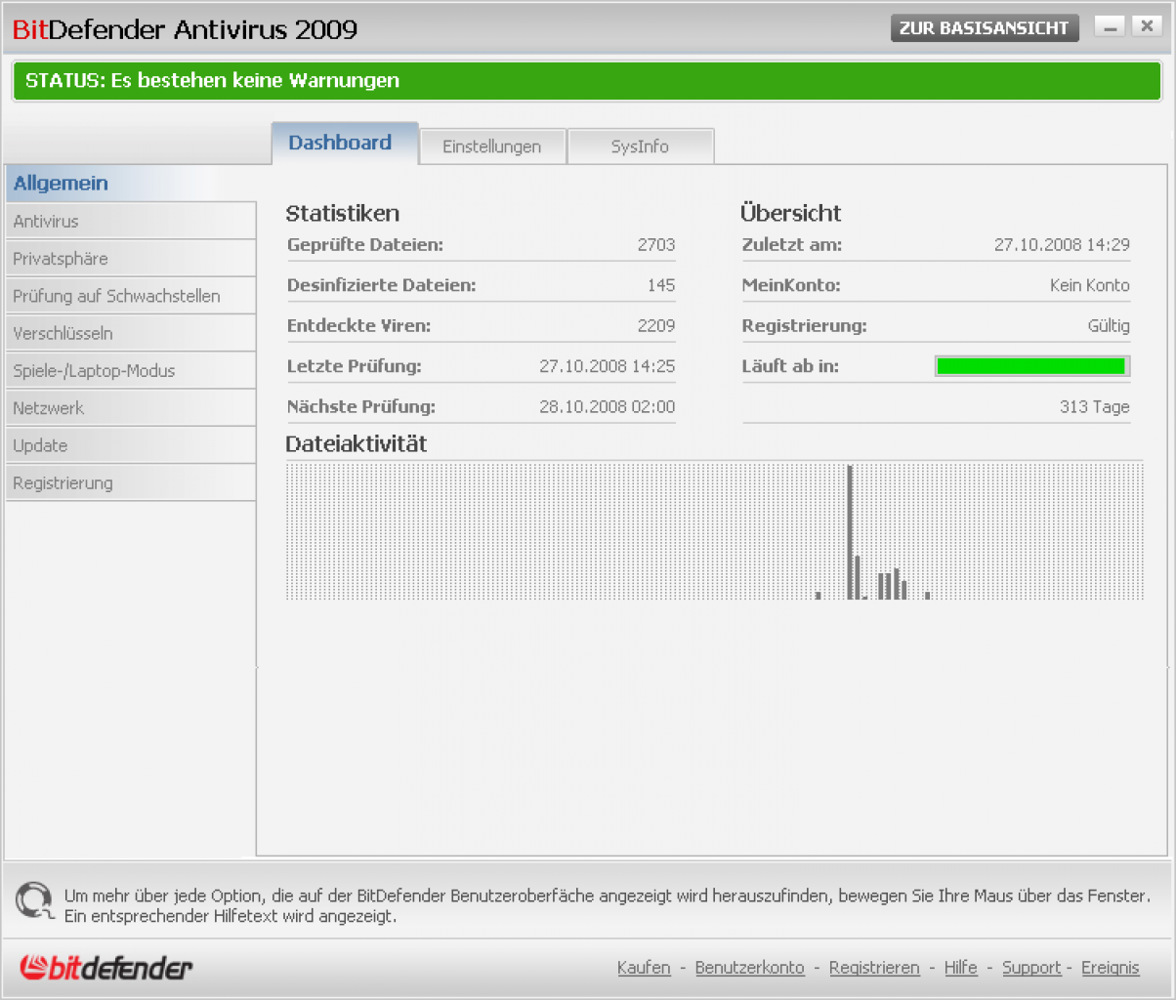1176x1000 pixels.
Task: Open the Antivirus section
Action: [x=130, y=221]
